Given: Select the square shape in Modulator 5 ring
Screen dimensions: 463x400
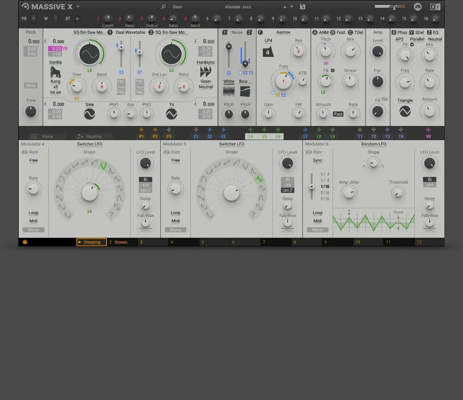Looking at the screenshot, I should click(259, 207).
